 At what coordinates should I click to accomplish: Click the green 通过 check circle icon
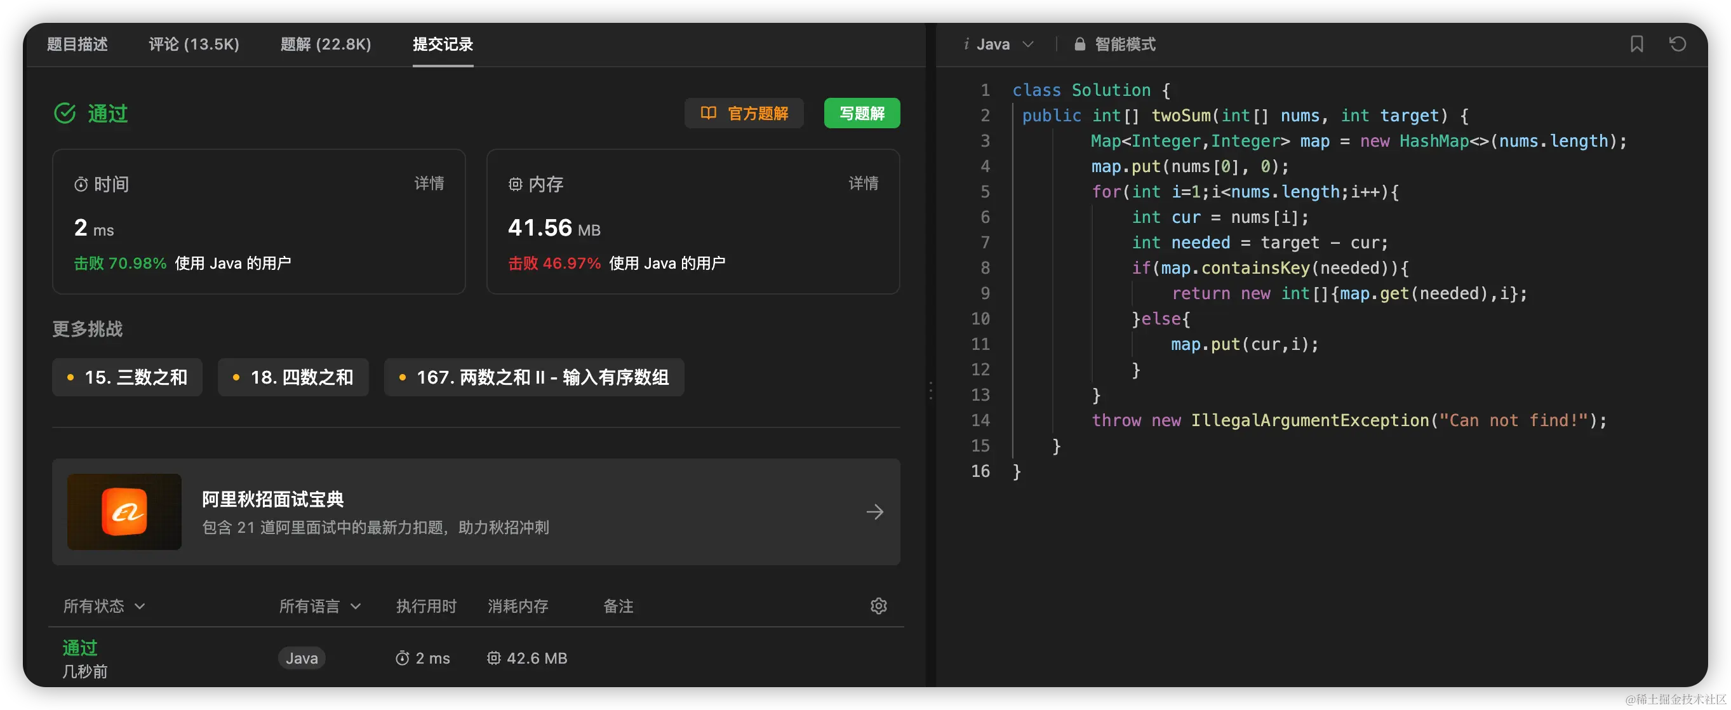pyautogui.click(x=65, y=113)
